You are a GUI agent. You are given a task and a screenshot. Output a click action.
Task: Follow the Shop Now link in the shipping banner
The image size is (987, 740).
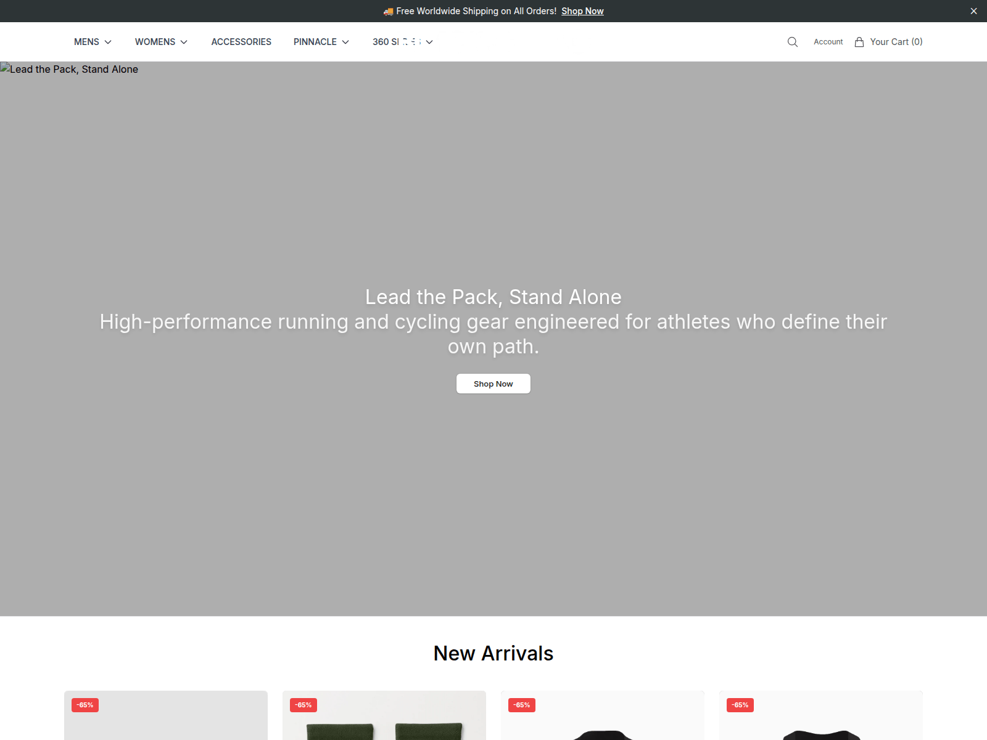point(582,11)
